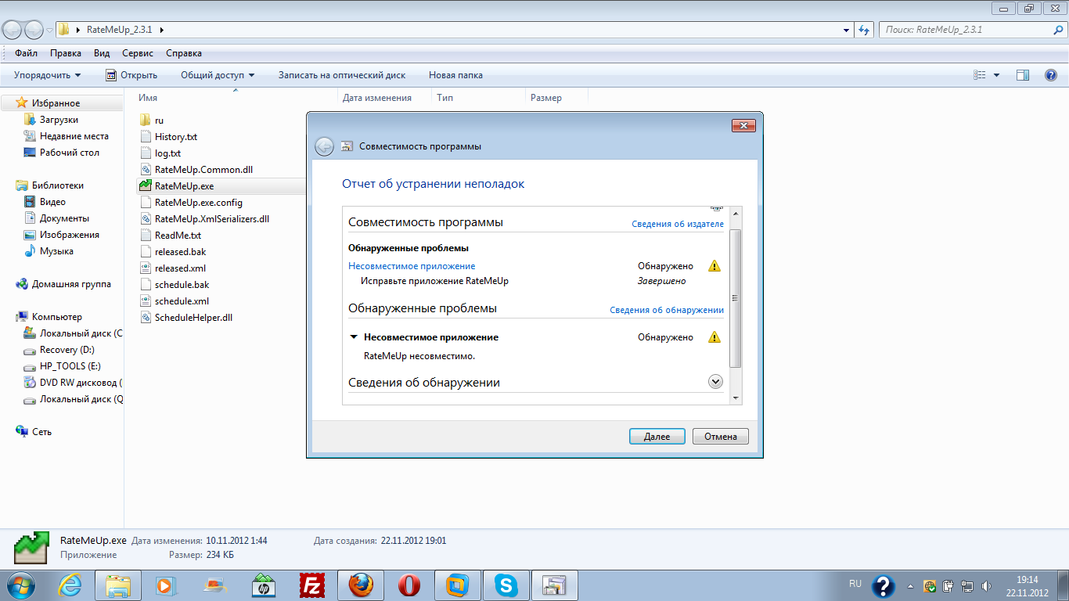
Task: Open the HP application on the taskbar
Action: point(263,585)
